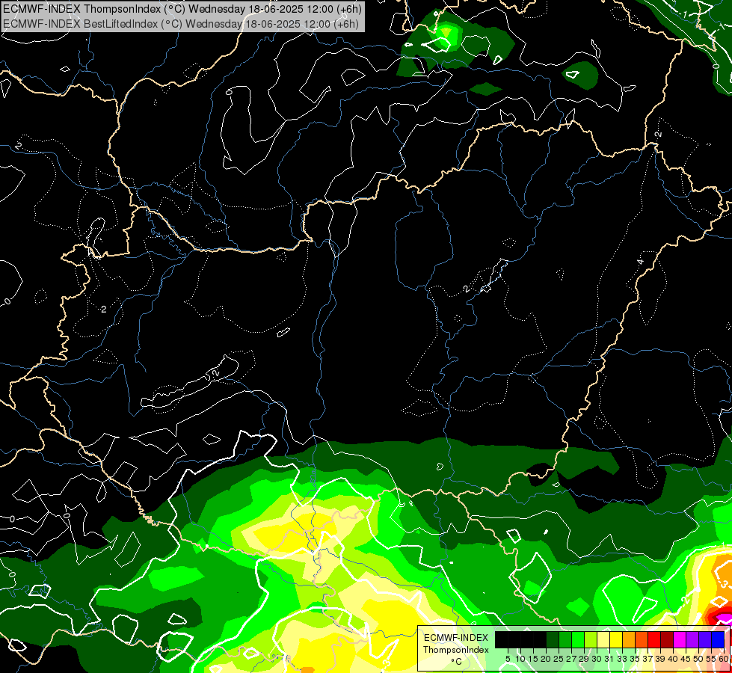Click the orange-red 35–37 legend swatch

pyautogui.click(x=642, y=639)
